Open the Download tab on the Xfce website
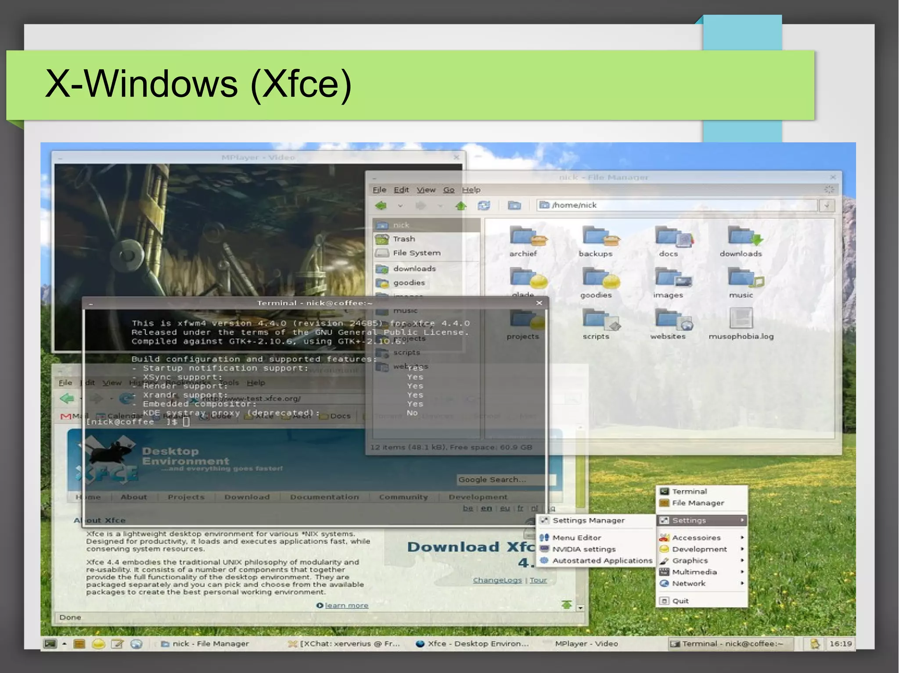The image size is (899, 673). [x=247, y=497]
